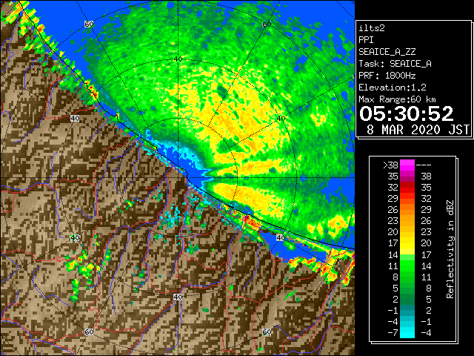This screenshot has height=356, width=474.
Task: Click the southeast 60 km range ring label
Action: click(267, 332)
